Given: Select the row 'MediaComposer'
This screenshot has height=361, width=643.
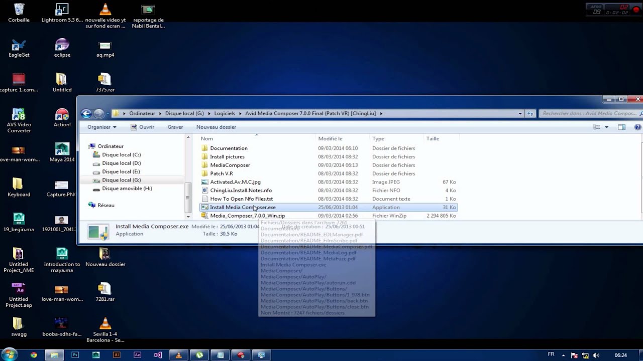Looking at the screenshot, I should point(329,165).
